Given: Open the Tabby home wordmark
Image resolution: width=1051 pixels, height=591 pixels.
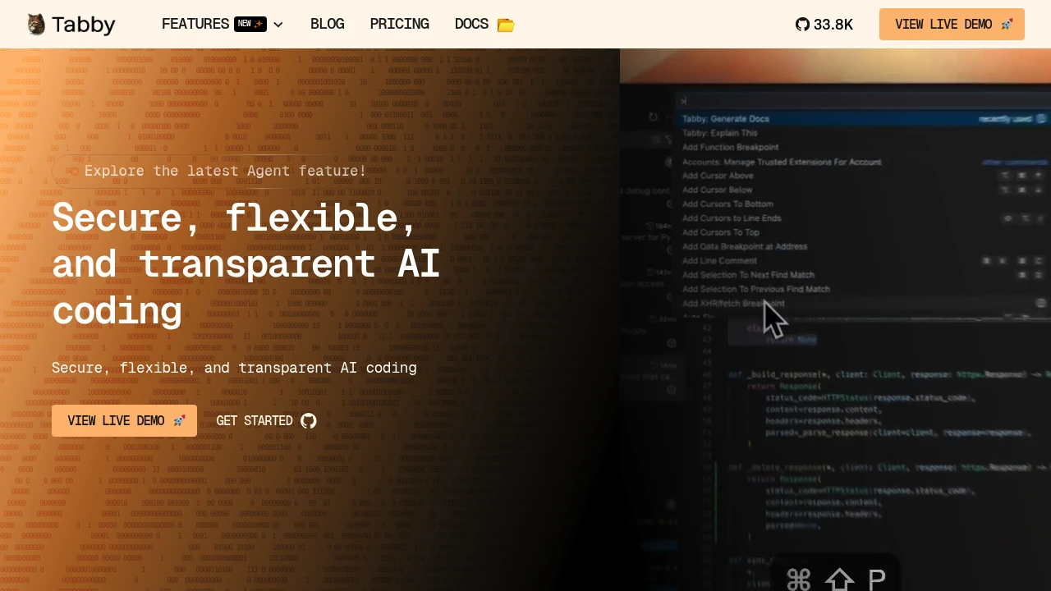Looking at the screenshot, I should [x=83, y=25].
